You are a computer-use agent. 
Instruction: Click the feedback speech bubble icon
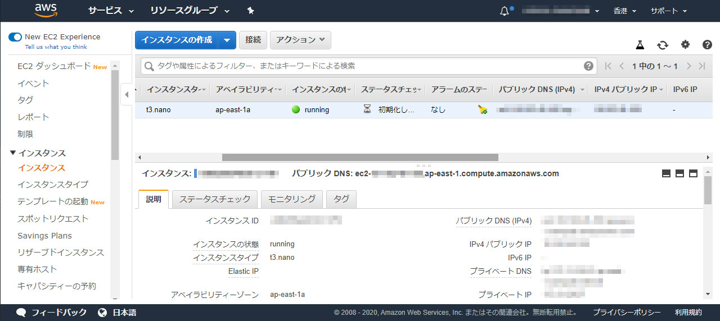click(21, 313)
